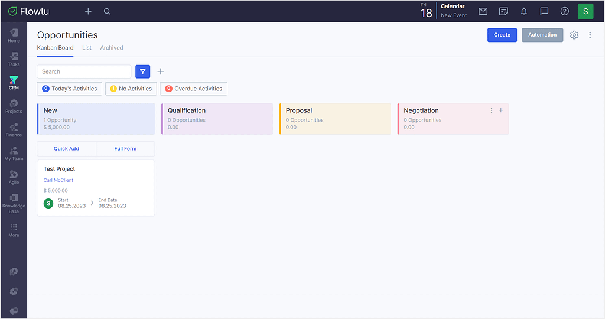Click the gear icon in lower sidebar
The height and width of the screenshot is (319, 605).
click(14, 291)
